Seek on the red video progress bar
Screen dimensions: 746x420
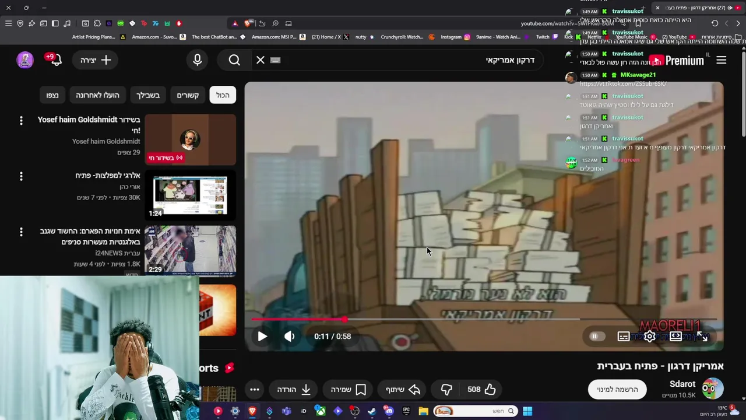(x=484, y=319)
